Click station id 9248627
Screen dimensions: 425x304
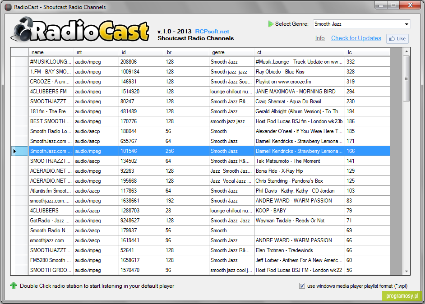142,221
